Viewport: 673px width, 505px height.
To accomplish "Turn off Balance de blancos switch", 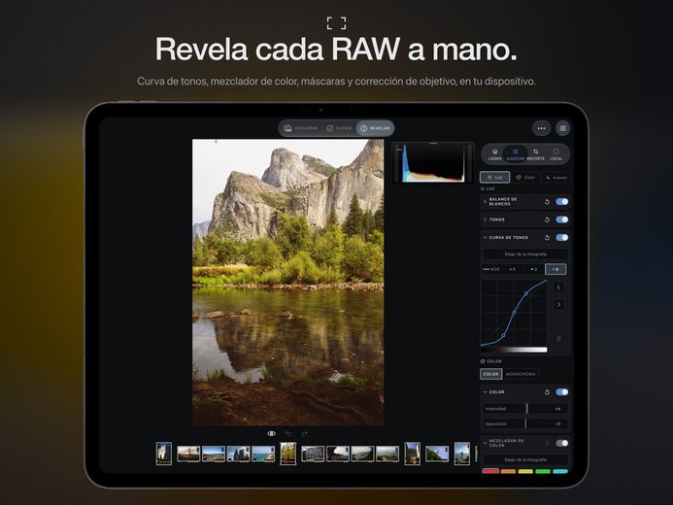I will tap(562, 202).
